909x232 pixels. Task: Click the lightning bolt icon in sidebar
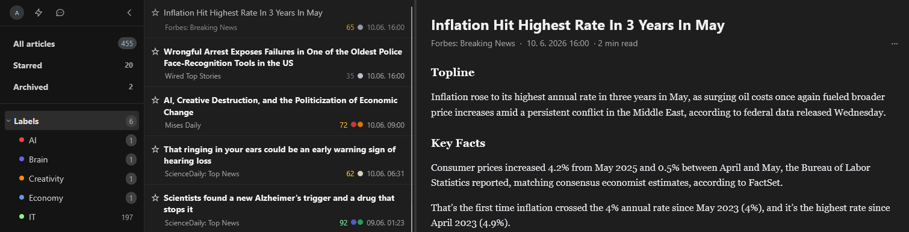pos(39,13)
